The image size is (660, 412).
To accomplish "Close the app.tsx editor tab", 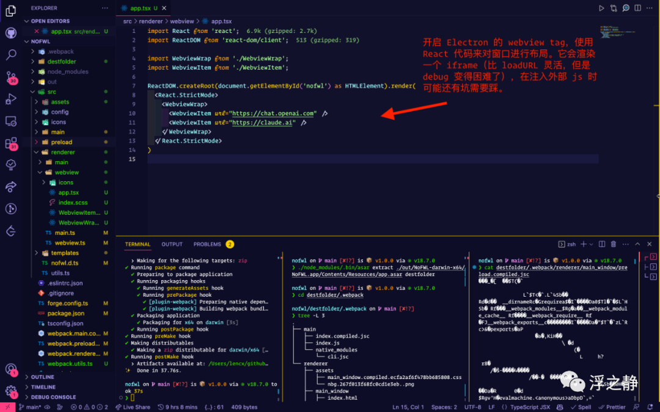I will (x=164, y=8).
